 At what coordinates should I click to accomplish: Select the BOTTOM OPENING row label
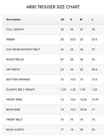point(18,79)
